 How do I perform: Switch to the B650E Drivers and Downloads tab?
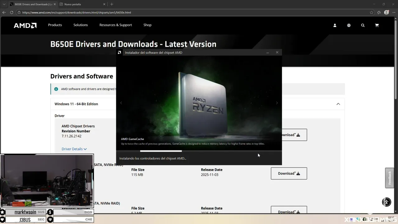pos(33,4)
